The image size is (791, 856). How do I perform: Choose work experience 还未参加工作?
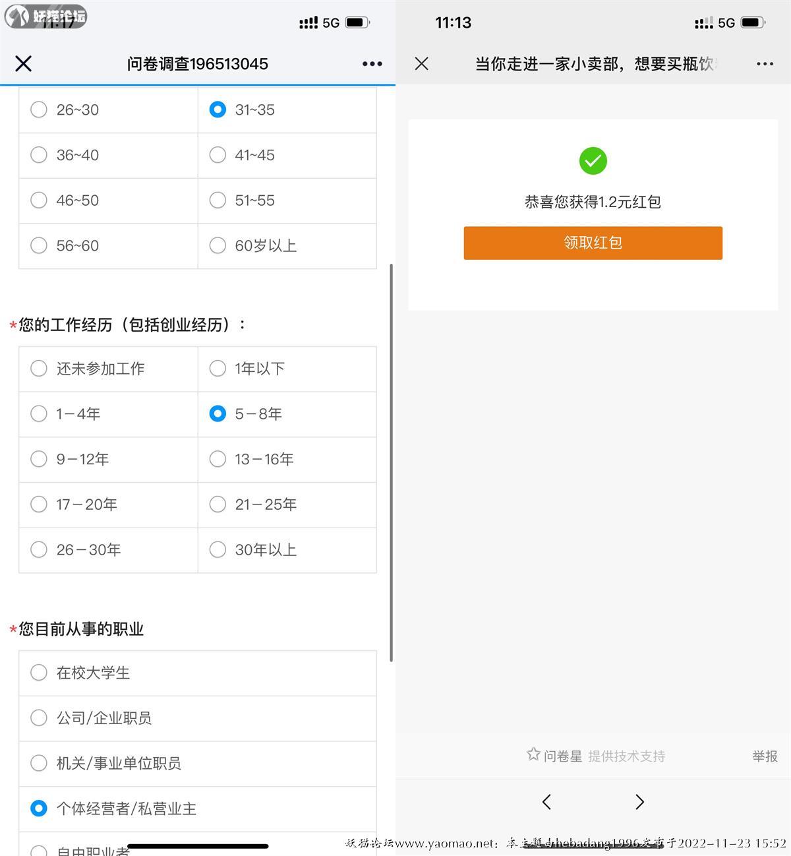(108, 369)
